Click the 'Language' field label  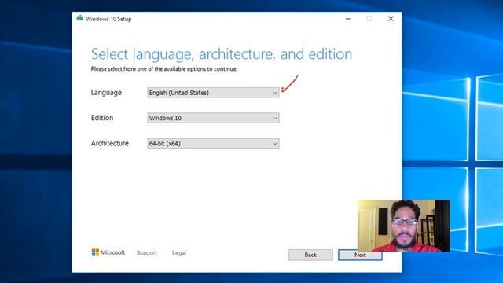[x=106, y=93]
